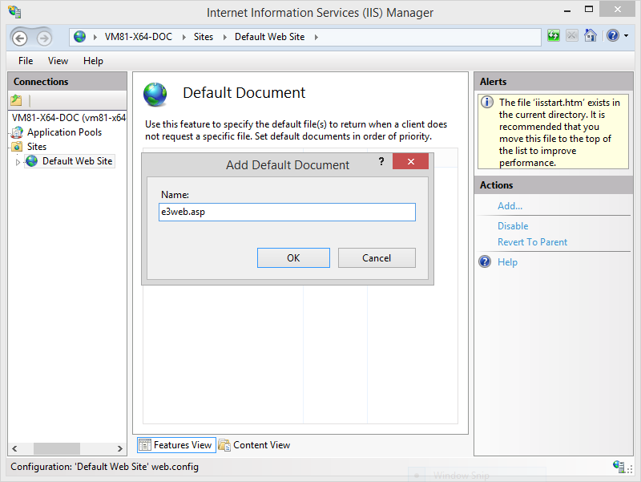Open the View menu

tap(58, 61)
